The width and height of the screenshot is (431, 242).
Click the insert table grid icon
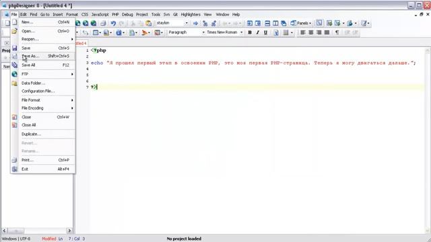[x=286, y=32]
